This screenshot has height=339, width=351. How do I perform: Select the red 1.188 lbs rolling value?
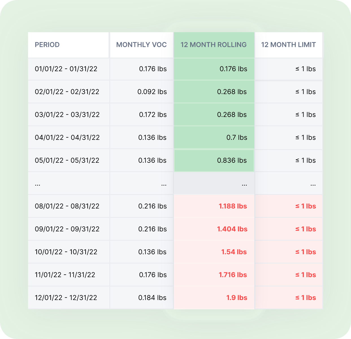pos(233,206)
